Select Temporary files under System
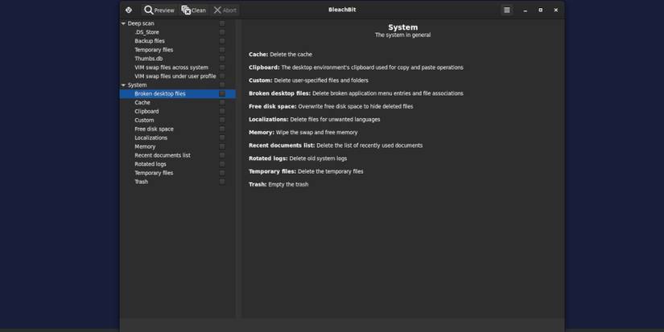 (x=177, y=173)
